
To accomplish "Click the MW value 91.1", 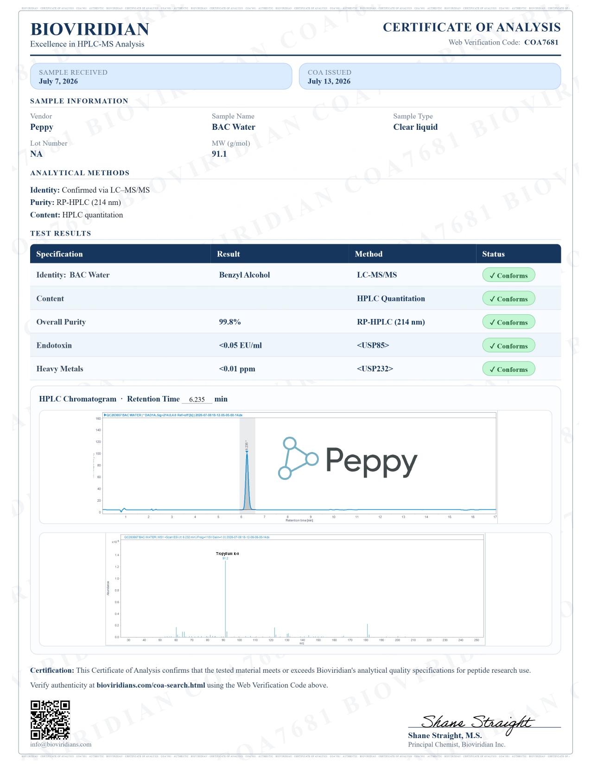I will tap(219, 154).
